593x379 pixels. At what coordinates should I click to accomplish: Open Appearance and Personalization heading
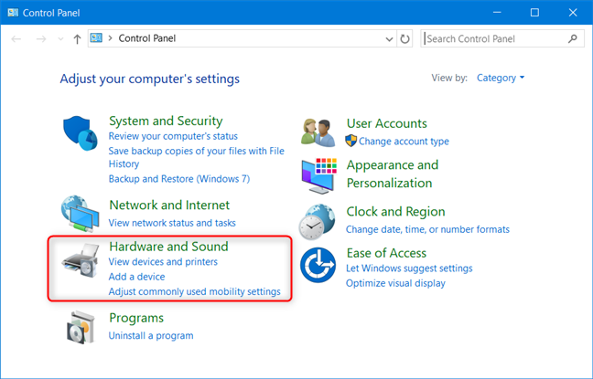pos(393,174)
